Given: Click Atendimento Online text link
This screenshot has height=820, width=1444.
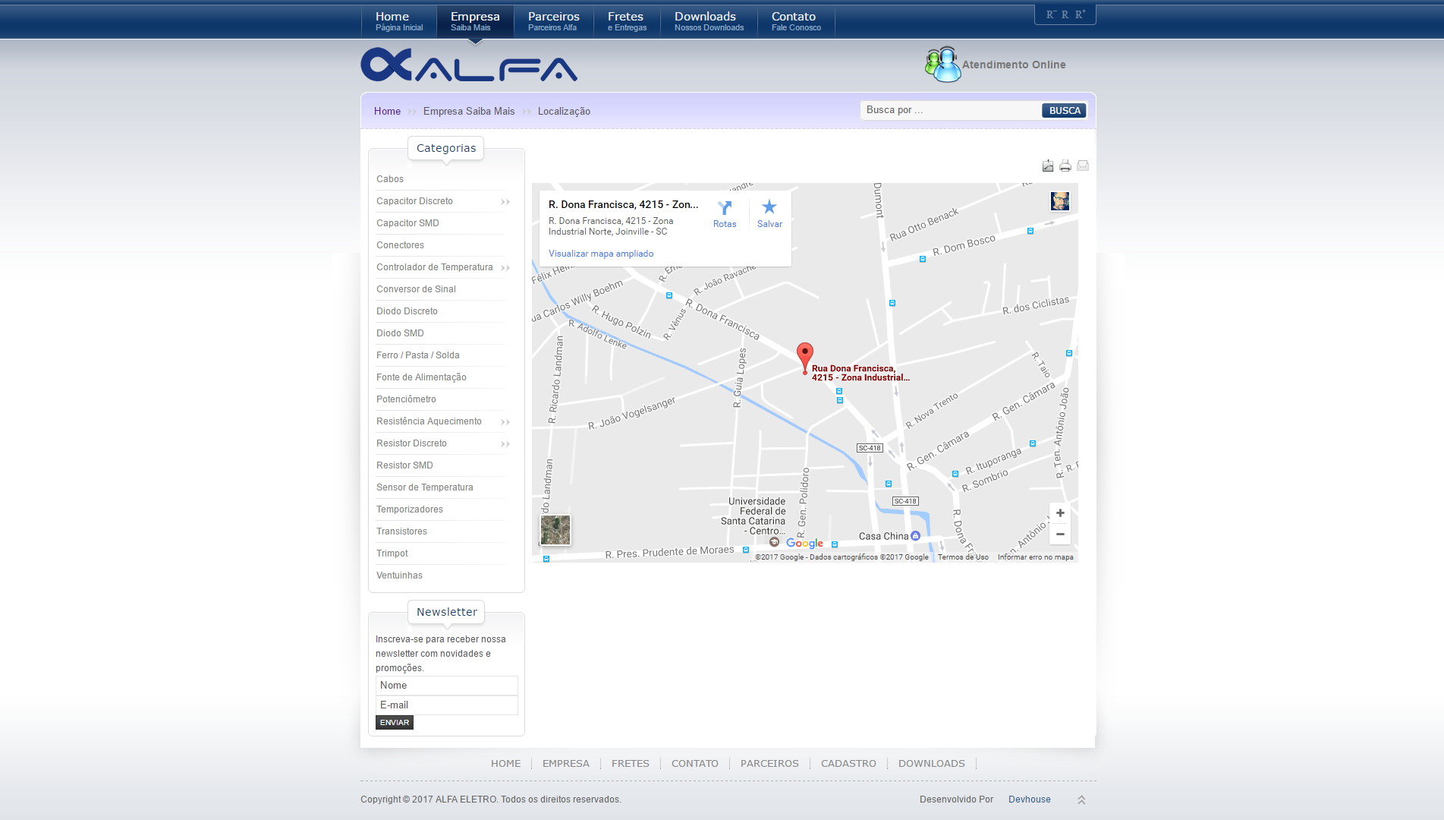Looking at the screenshot, I should [1014, 65].
